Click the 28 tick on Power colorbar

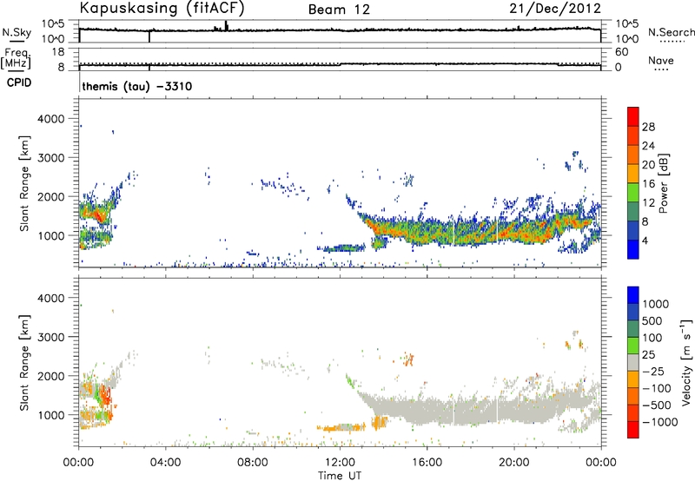pyautogui.click(x=648, y=127)
